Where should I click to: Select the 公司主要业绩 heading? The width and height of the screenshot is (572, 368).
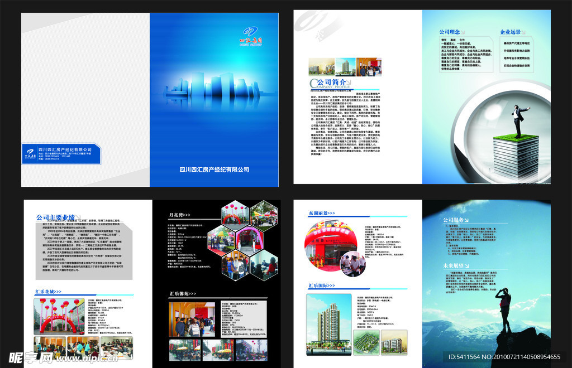coord(55,217)
